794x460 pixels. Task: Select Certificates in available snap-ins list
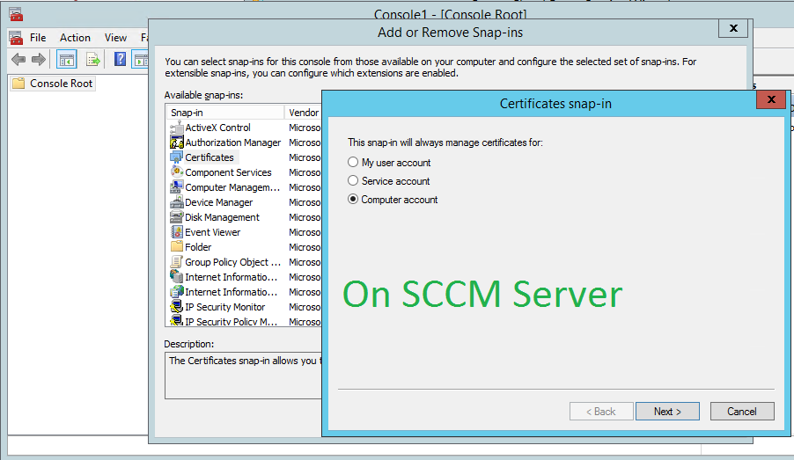point(210,157)
